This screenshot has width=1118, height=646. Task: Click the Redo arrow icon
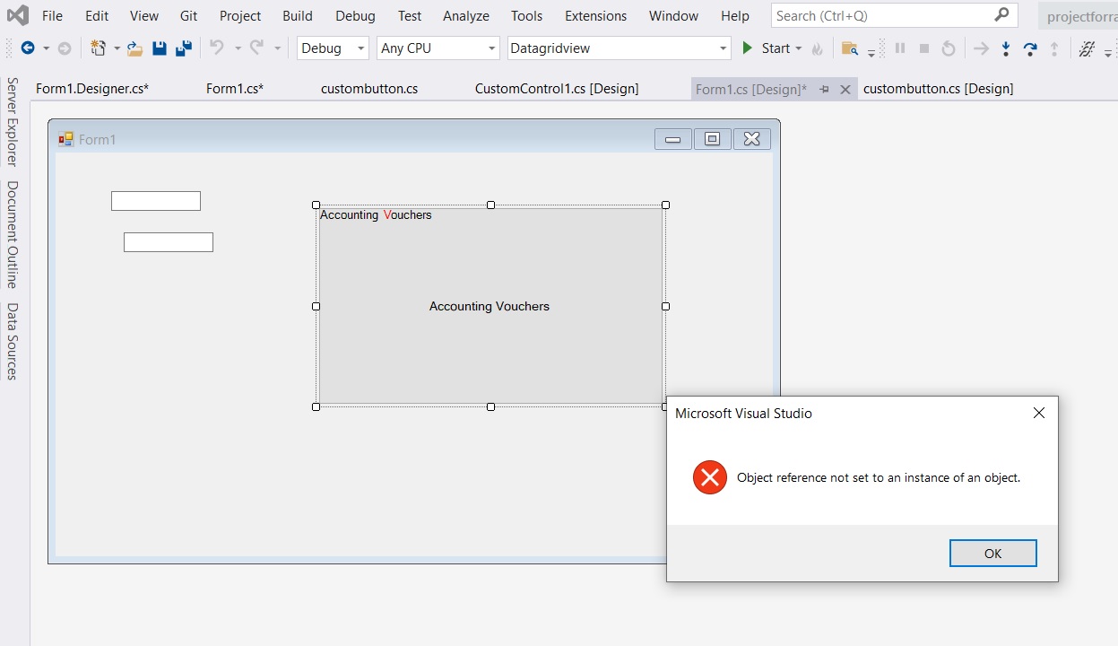pyautogui.click(x=256, y=48)
